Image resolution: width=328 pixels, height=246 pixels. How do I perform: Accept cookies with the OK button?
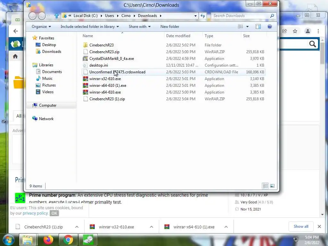[x=54, y=213]
